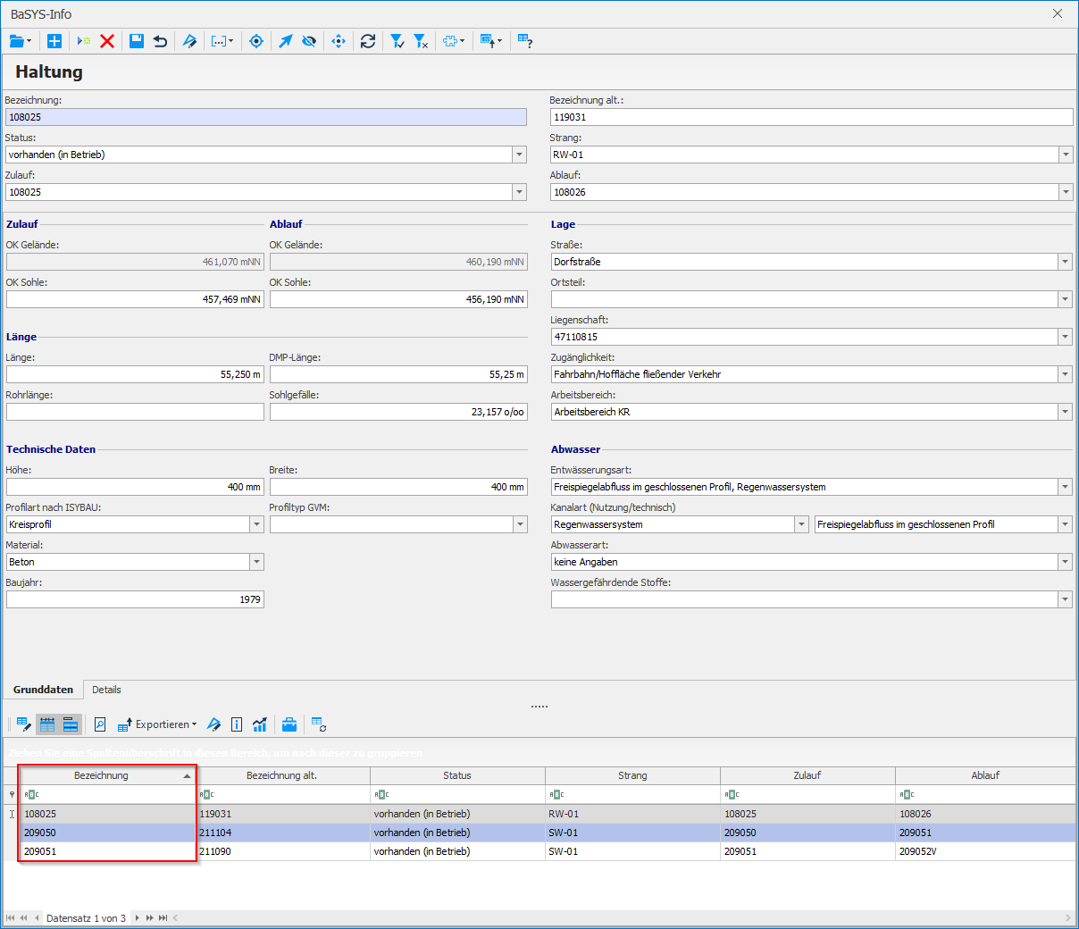
Task: Expand the Material dropdown showing Beton
Action: pos(256,562)
